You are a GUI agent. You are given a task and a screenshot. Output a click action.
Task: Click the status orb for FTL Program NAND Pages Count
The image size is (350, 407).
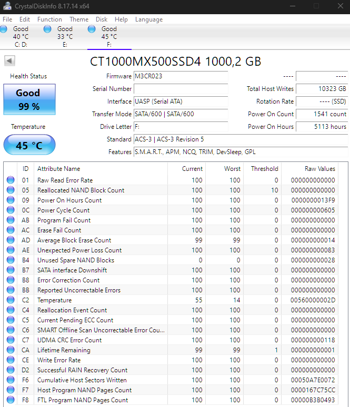coord(11,400)
